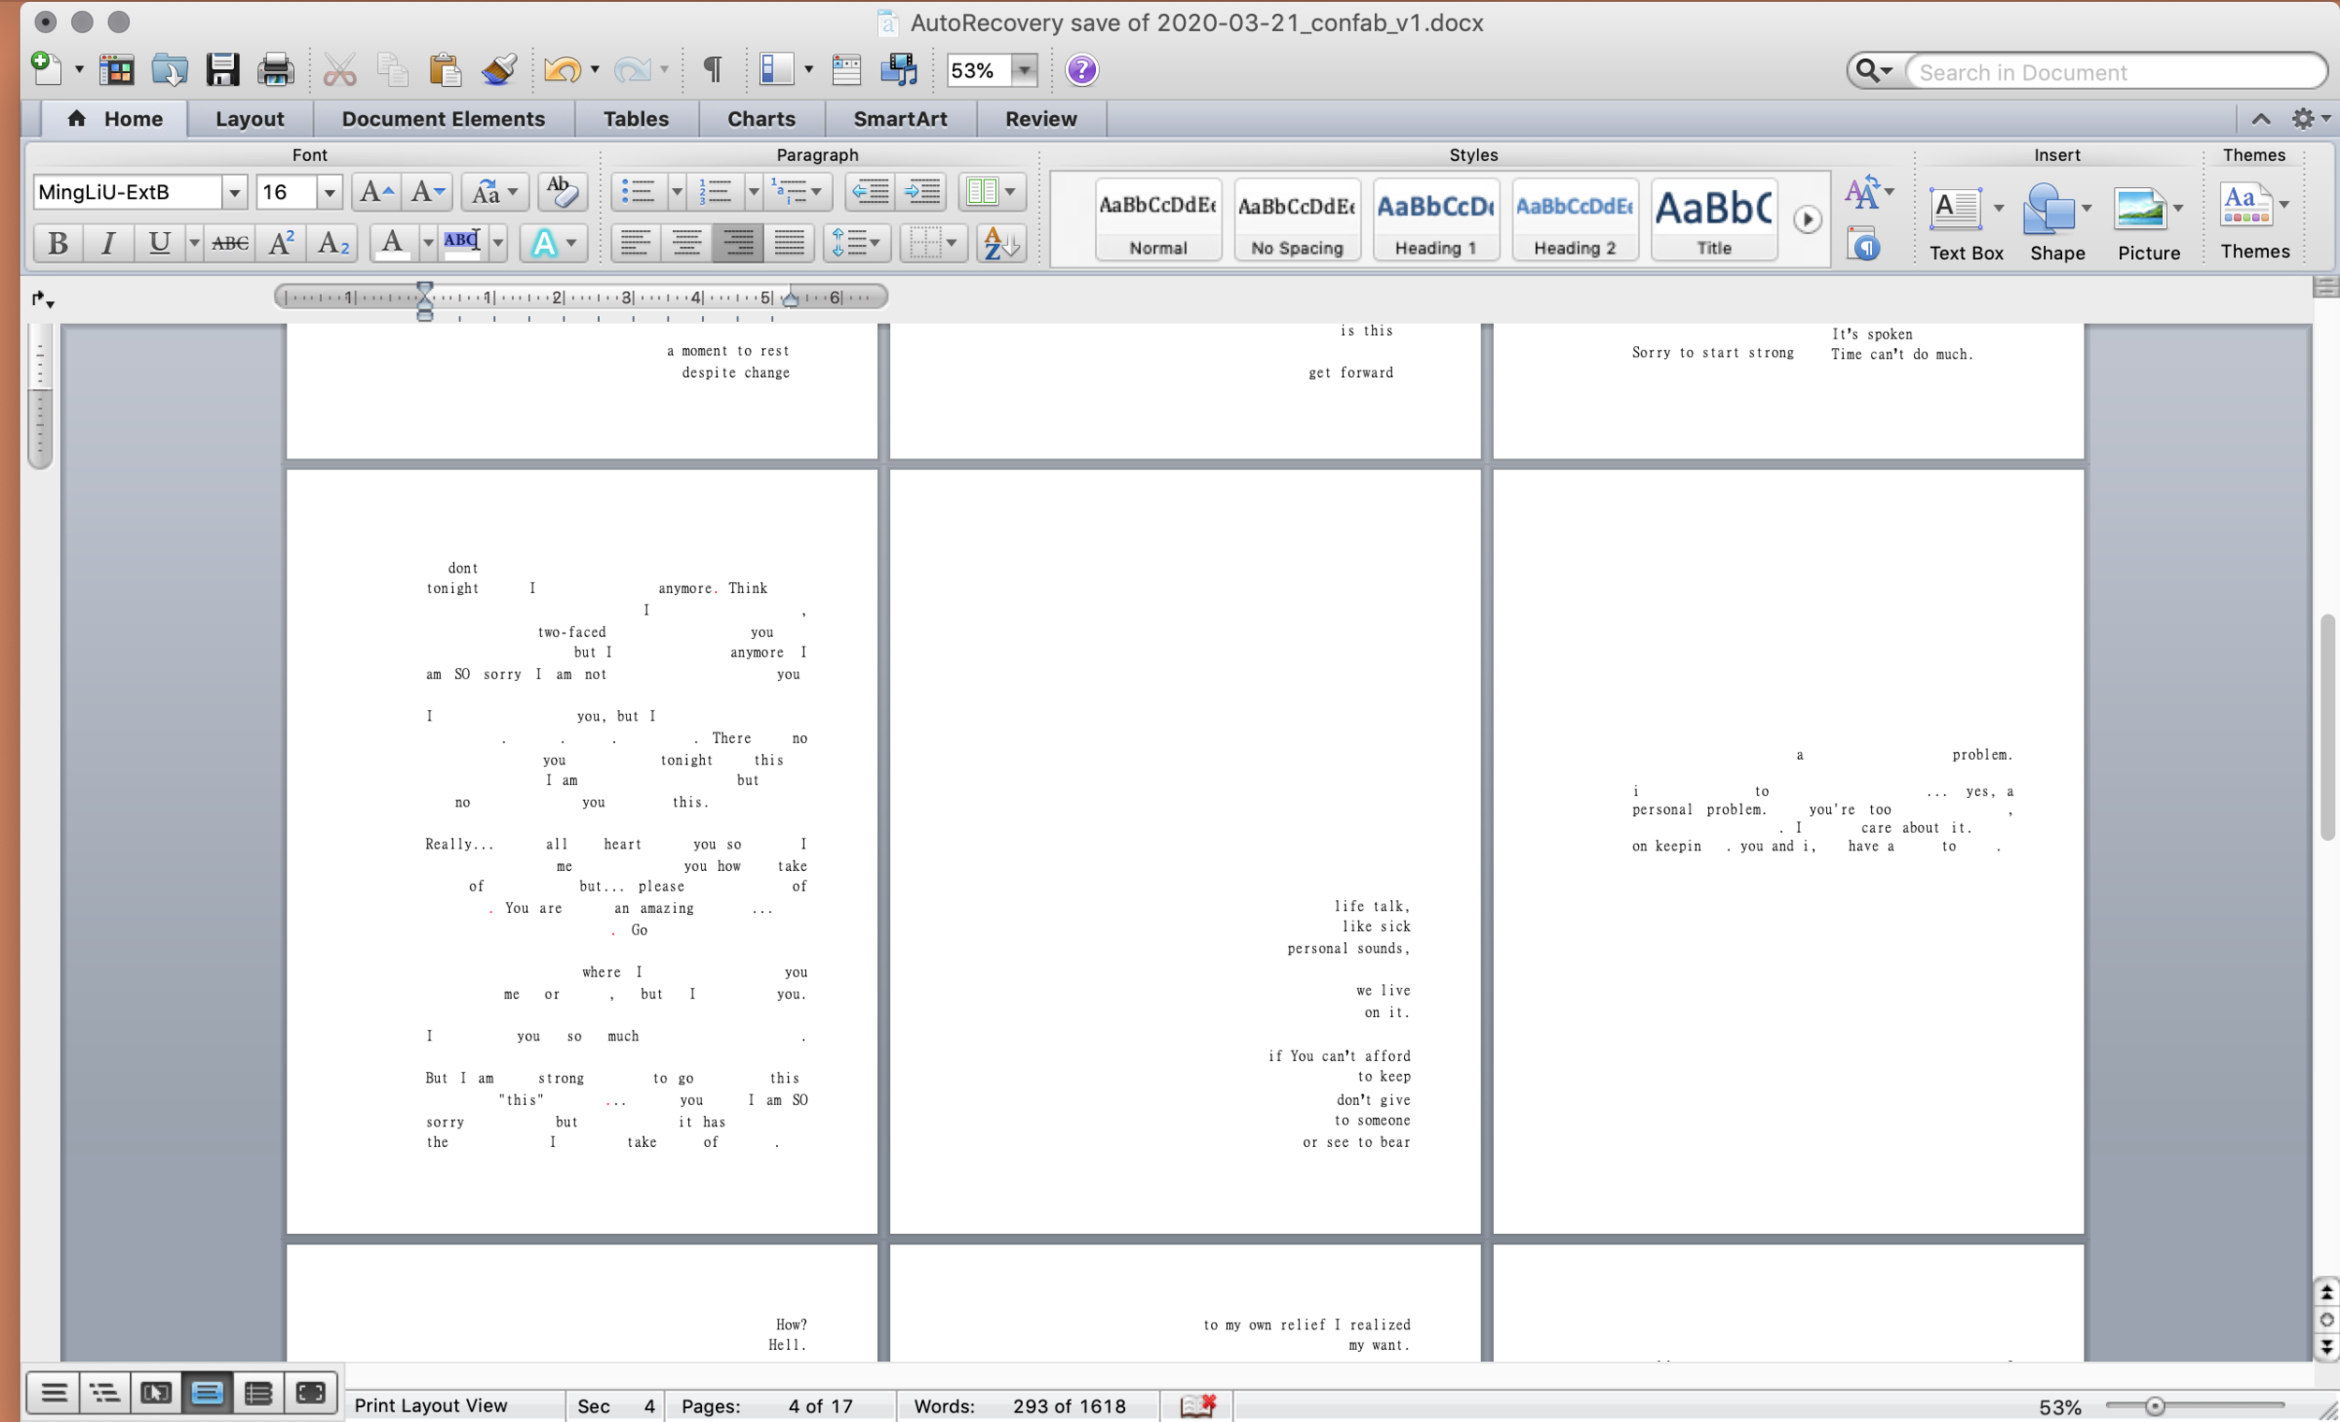
Task: Click the Themes button
Action: click(x=2255, y=222)
